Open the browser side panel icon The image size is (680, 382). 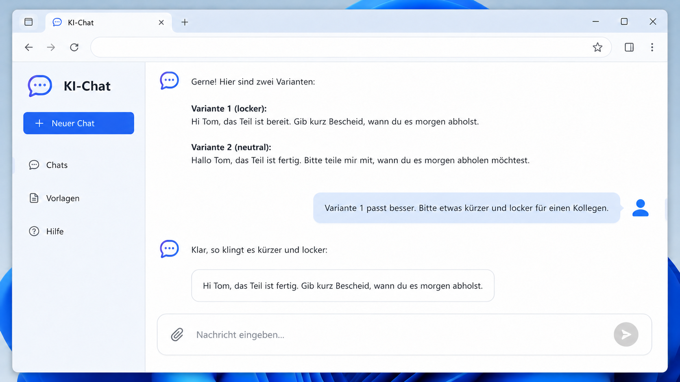629,47
